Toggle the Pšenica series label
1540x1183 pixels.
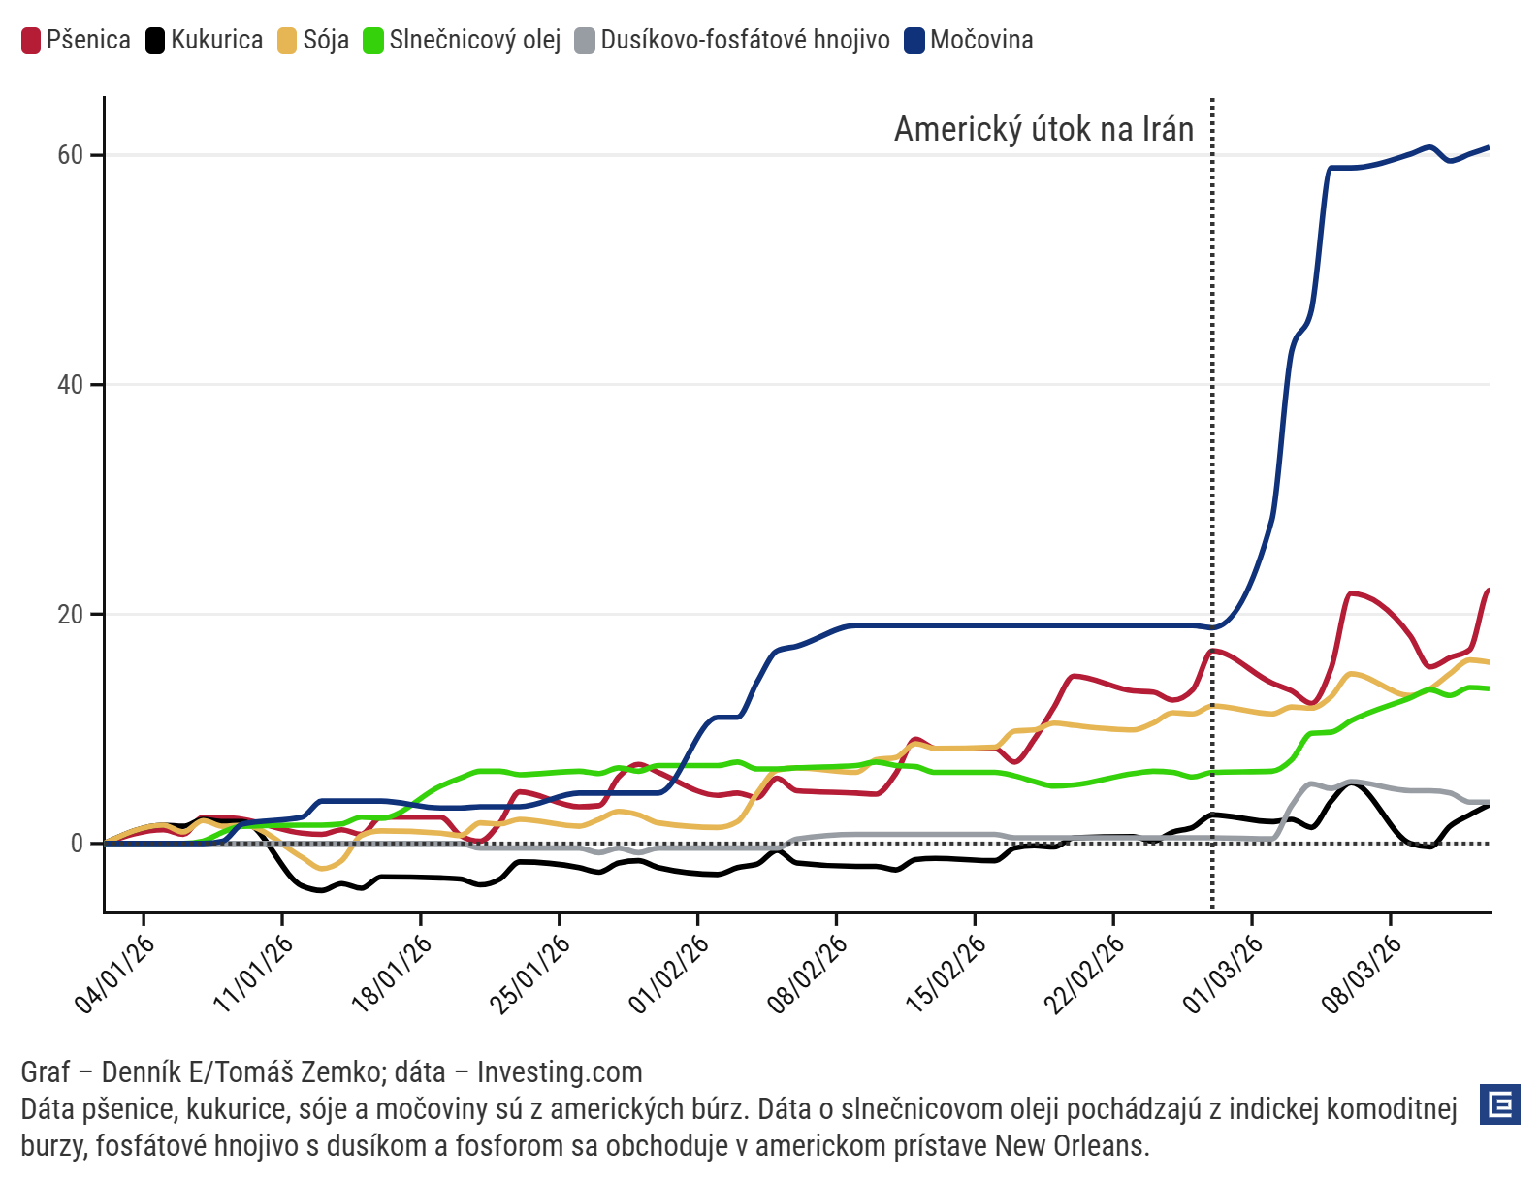pyautogui.click(x=88, y=40)
